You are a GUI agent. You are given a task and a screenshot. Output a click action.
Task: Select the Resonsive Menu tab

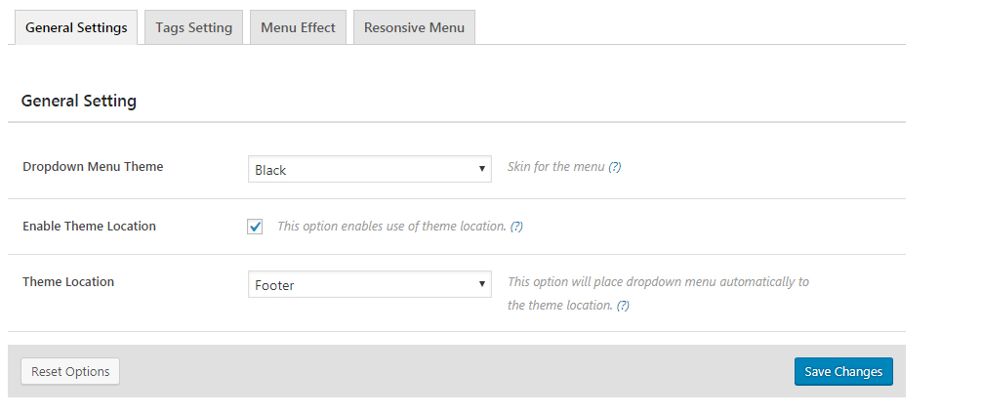point(414,27)
